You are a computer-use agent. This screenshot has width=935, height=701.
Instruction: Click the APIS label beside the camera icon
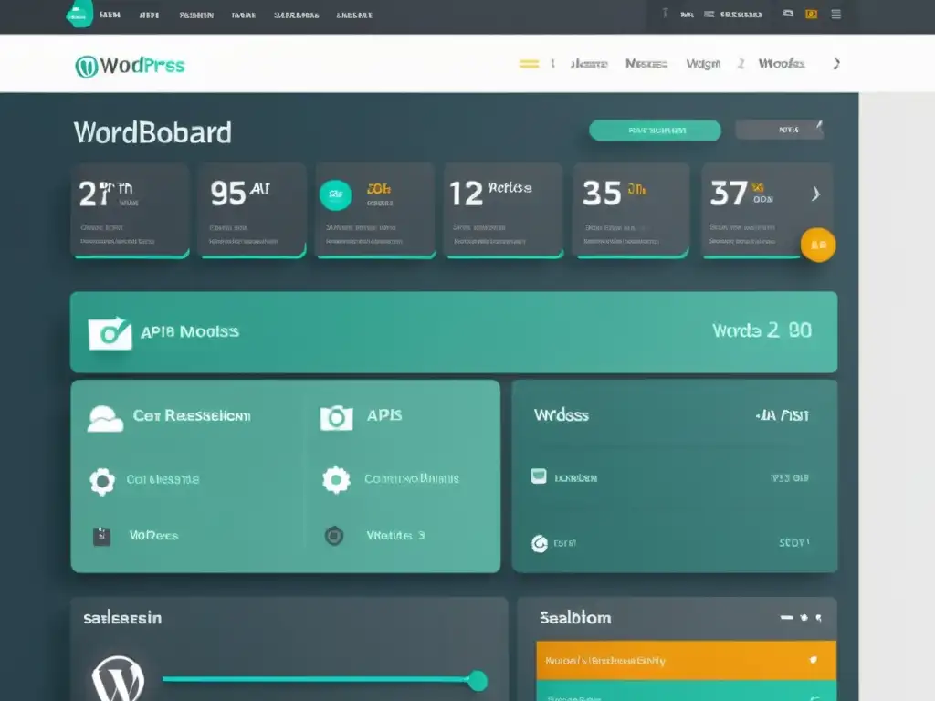tap(384, 415)
